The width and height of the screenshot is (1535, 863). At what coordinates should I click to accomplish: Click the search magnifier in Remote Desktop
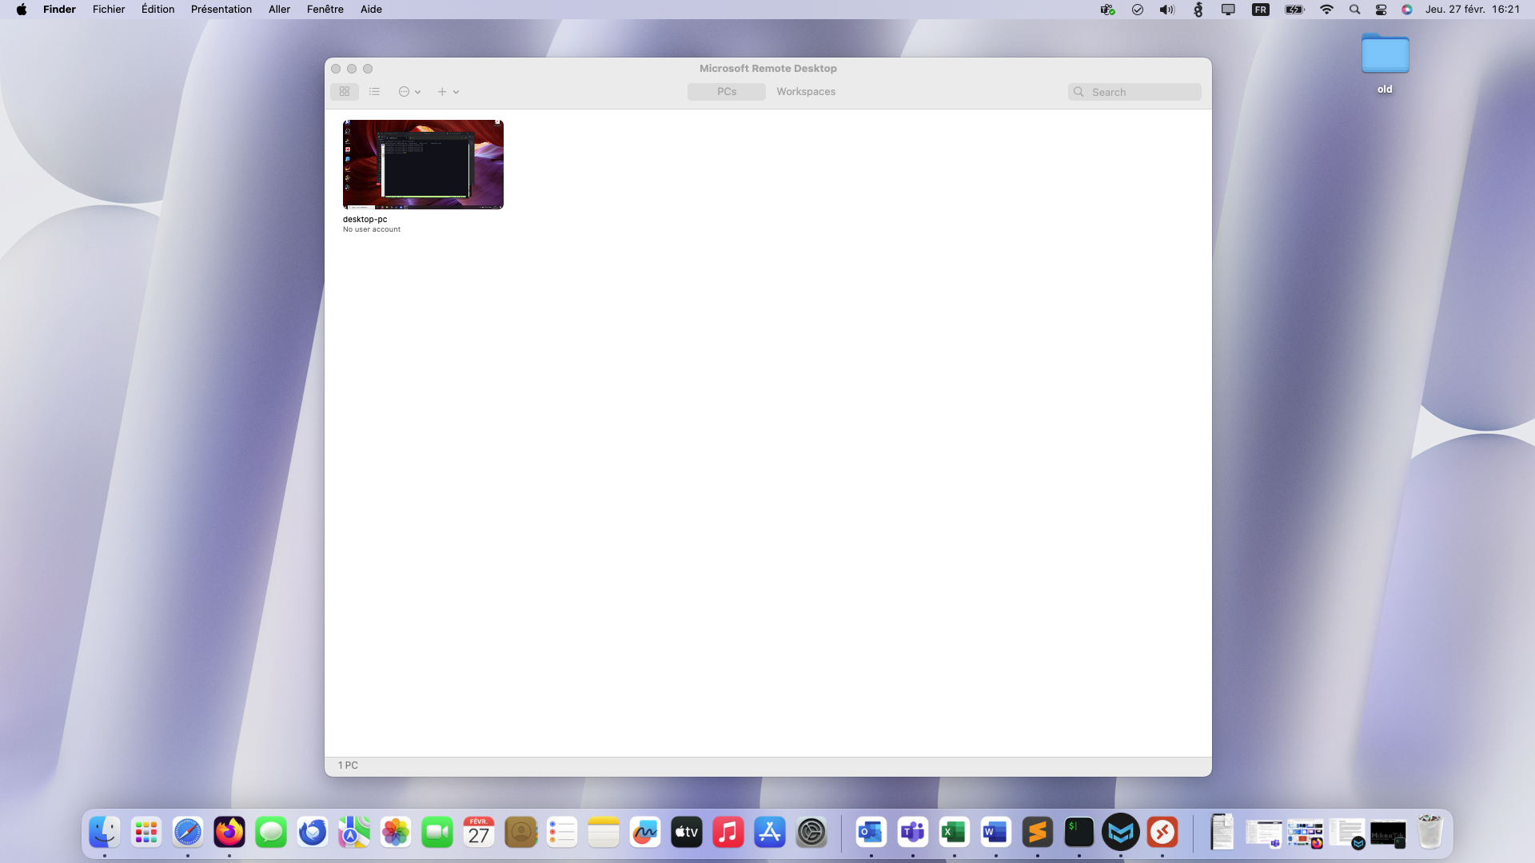[x=1079, y=91]
